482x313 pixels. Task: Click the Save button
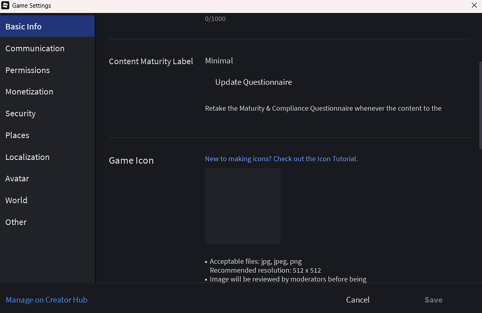click(x=434, y=300)
